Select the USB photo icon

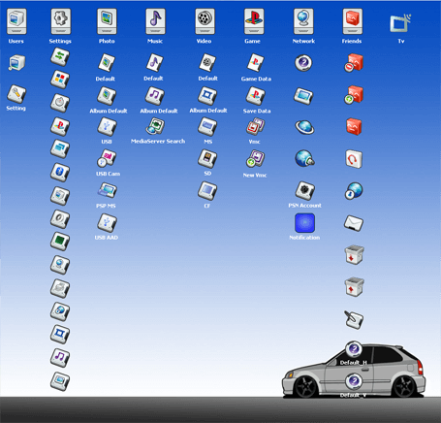coord(107,127)
